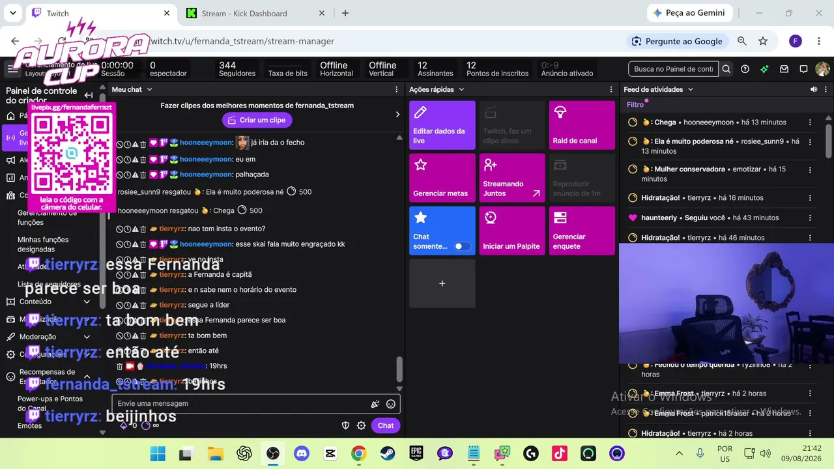Open Discord from the taskbar
This screenshot has height=469, width=834.
point(302,453)
